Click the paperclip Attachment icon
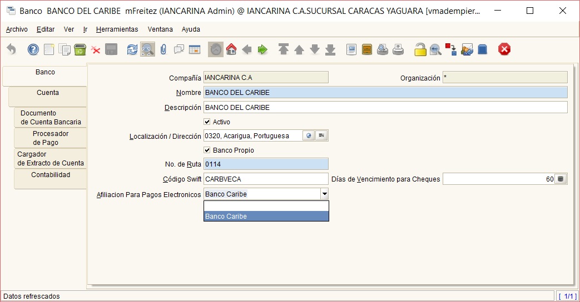This screenshot has height=302, width=580. point(163,49)
